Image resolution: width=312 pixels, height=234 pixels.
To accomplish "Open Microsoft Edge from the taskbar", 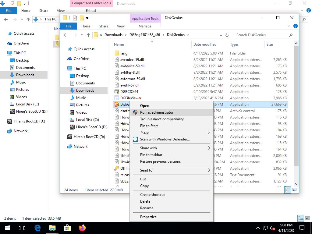I will (x=37, y=228).
